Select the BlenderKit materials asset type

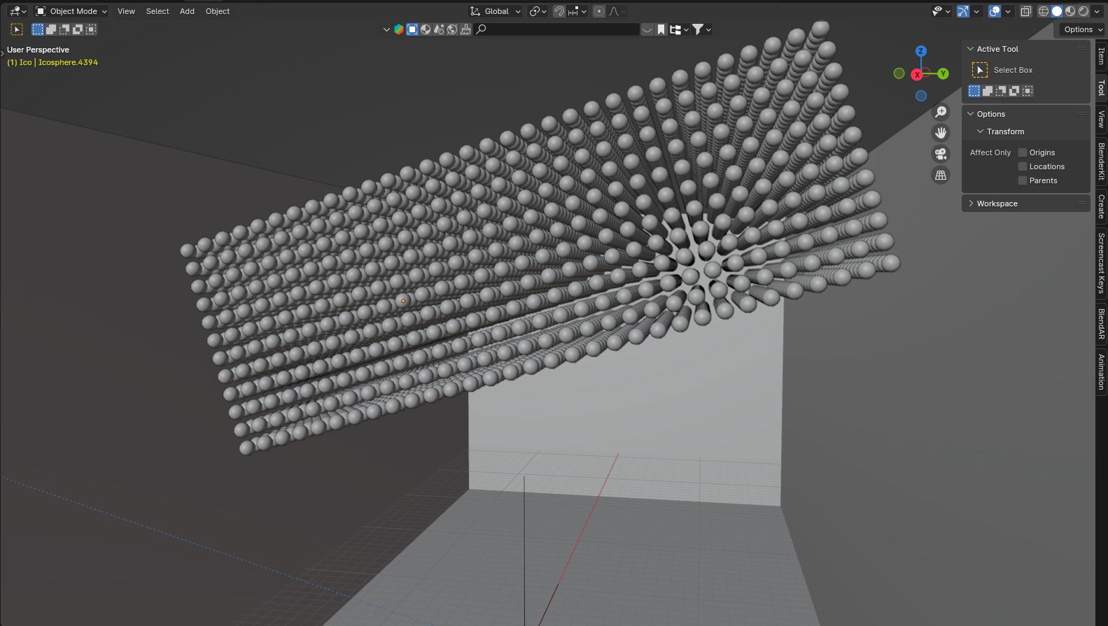click(x=426, y=29)
